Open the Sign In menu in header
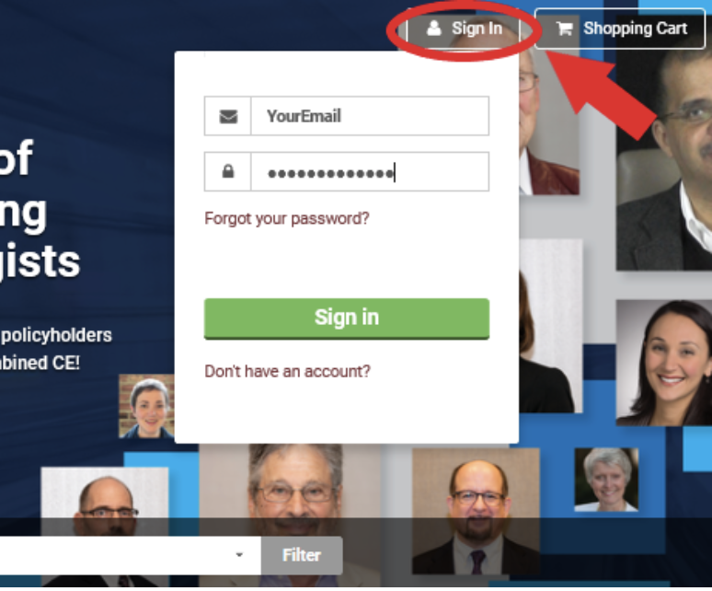 (x=464, y=29)
